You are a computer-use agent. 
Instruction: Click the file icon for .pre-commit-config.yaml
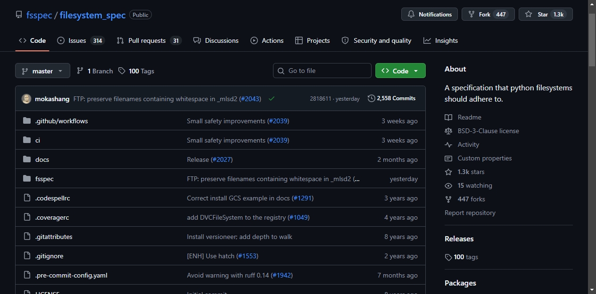pos(27,275)
